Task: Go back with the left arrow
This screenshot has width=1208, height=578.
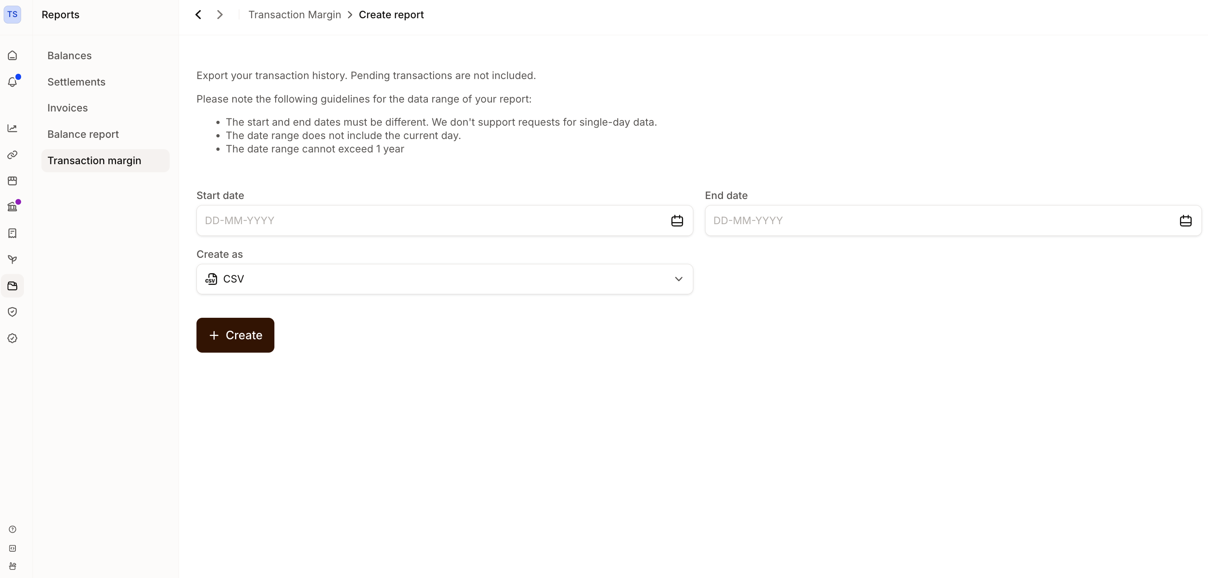Action: click(x=198, y=15)
